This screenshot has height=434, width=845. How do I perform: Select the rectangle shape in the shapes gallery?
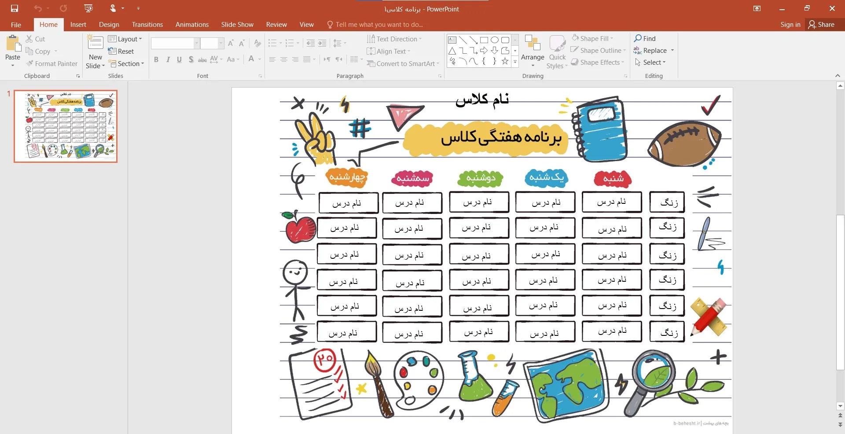point(484,40)
